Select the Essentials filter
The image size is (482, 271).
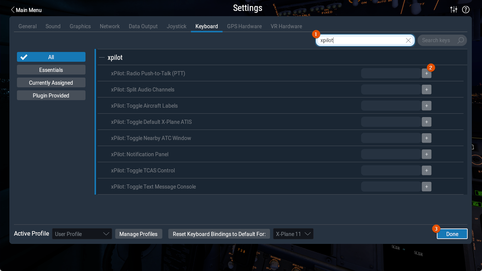51,69
